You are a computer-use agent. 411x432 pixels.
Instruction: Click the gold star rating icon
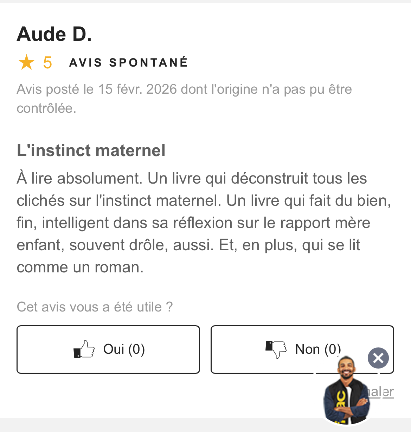26,63
